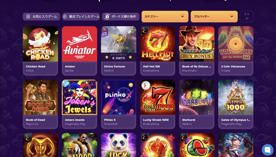
Task: Expand the カテゴリー dropdown
Action: click(165, 16)
